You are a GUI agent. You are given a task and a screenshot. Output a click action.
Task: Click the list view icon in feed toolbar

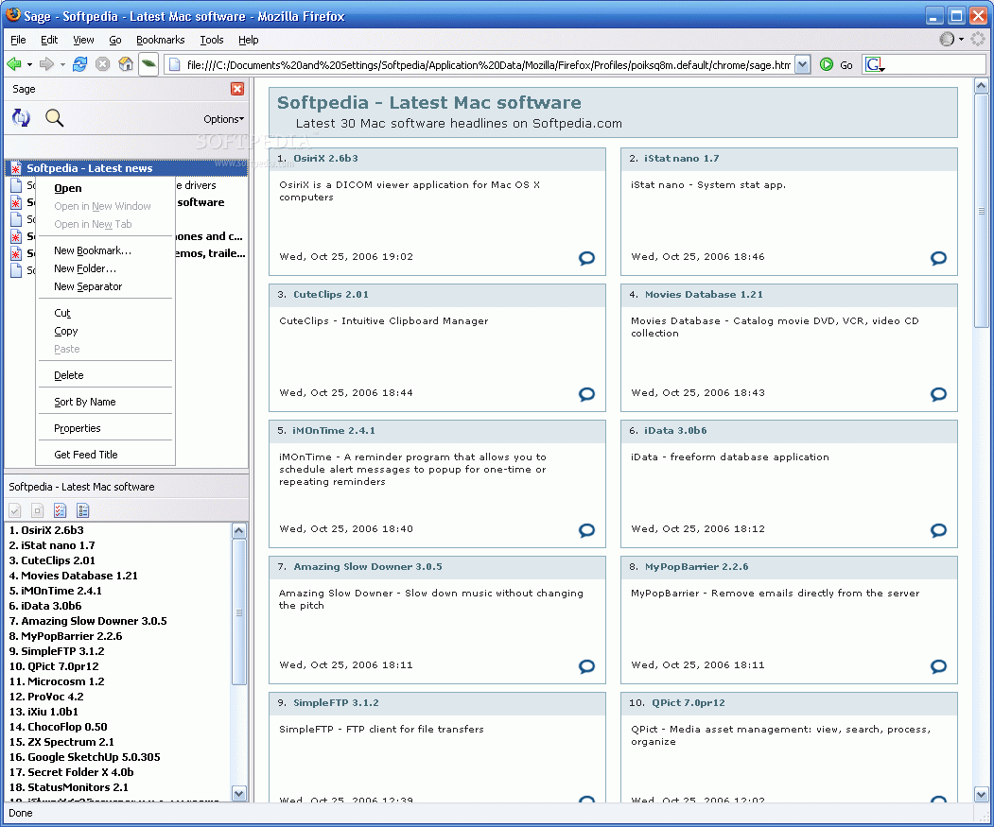coord(82,510)
